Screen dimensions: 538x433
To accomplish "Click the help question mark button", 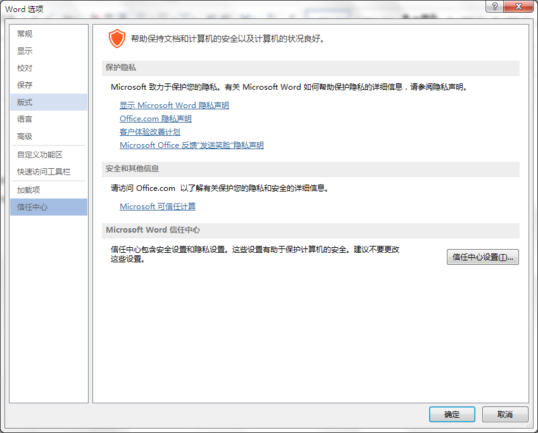I will [x=494, y=6].
